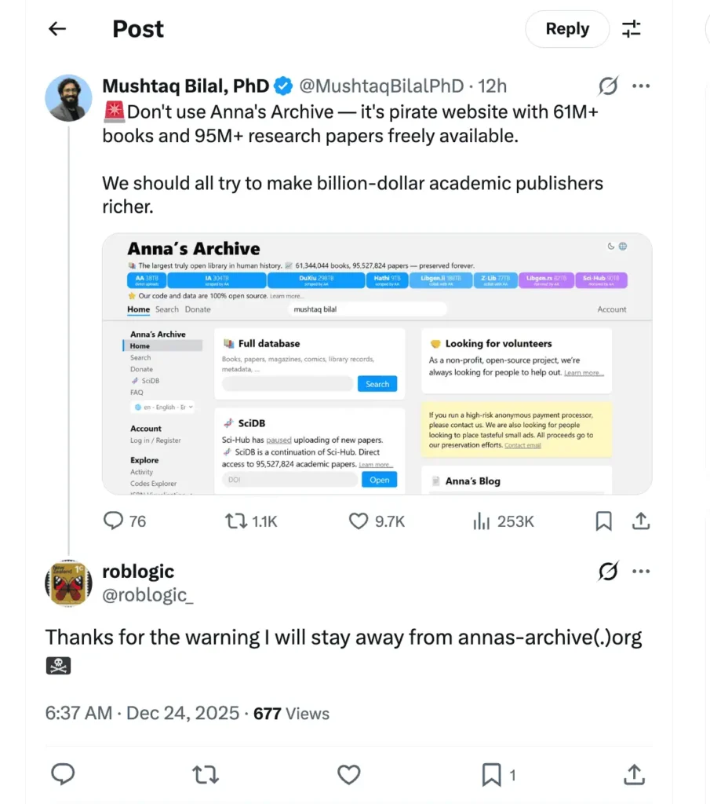Toggle bookmark on roblogic's reply
The height and width of the screenshot is (804, 710).
[492, 775]
